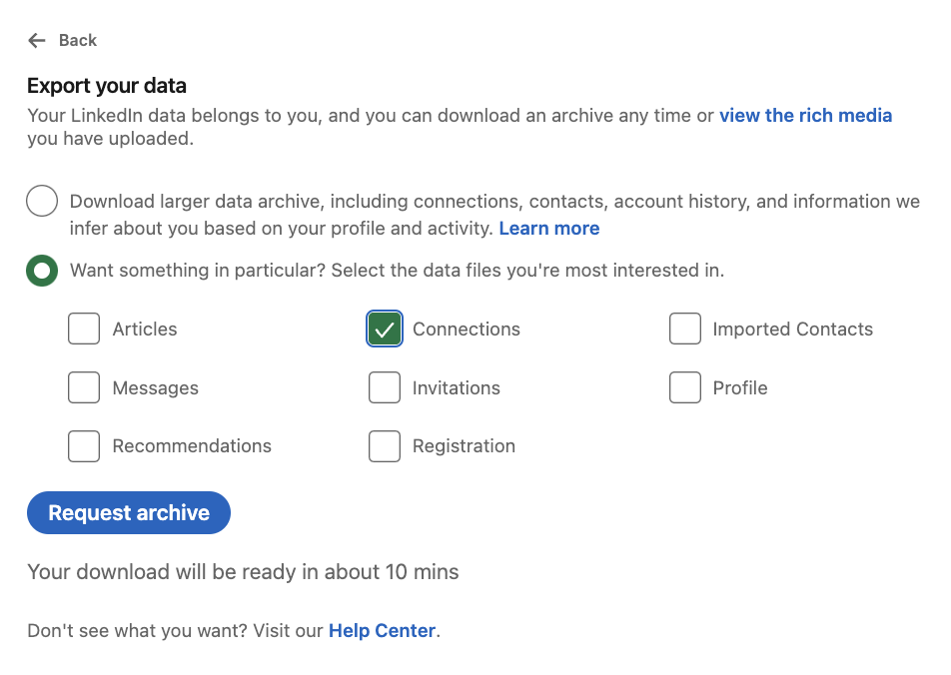Click the 'Download larger data archive' description text
The width and height of the screenshot is (951, 675).
pyautogui.click(x=494, y=215)
